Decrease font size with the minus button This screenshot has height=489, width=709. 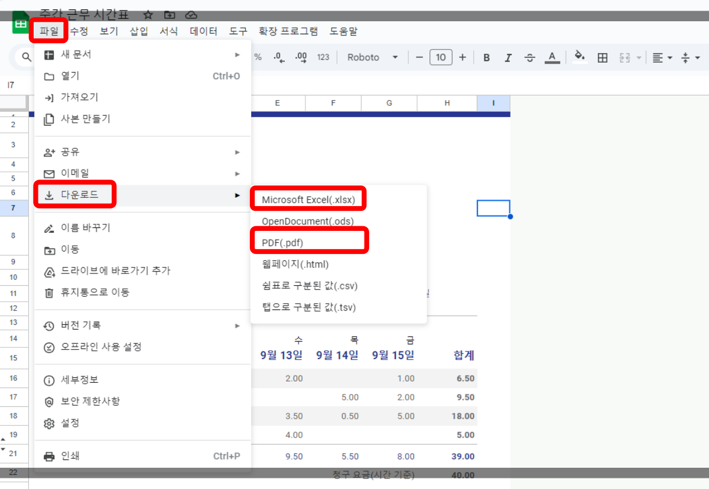pyautogui.click(x=419, y=57)
